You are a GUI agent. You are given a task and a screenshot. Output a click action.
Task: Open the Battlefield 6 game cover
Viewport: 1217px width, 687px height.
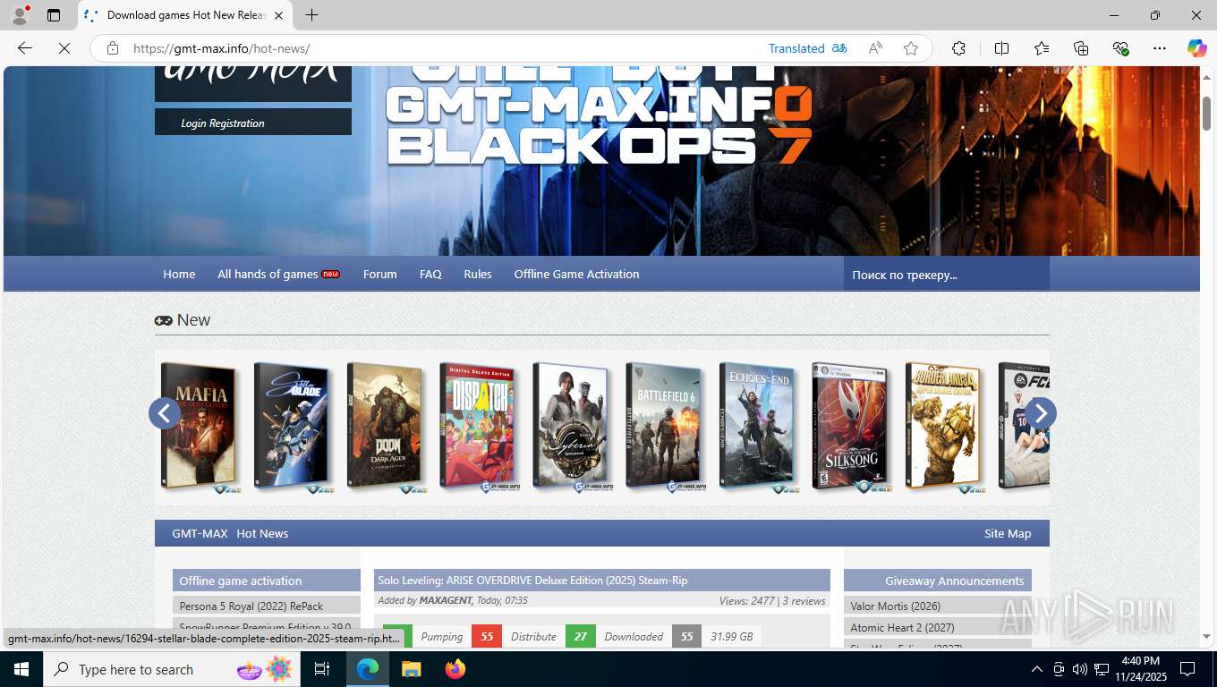tap(664, 427)
